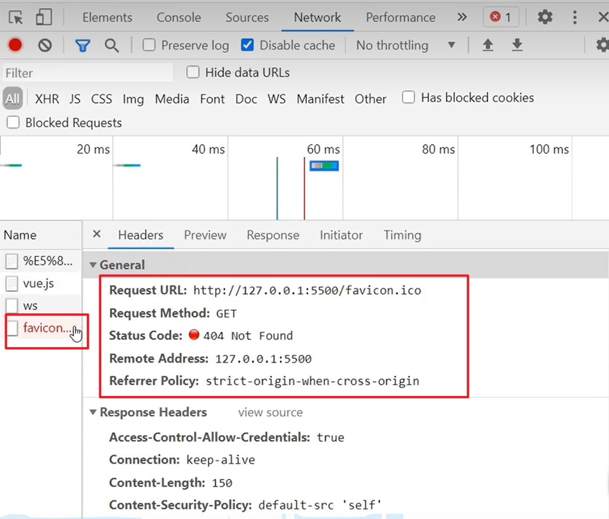This screenshot has width=609, height=519.
Task: Open DevTools settings gear
Action: (544, 17)
